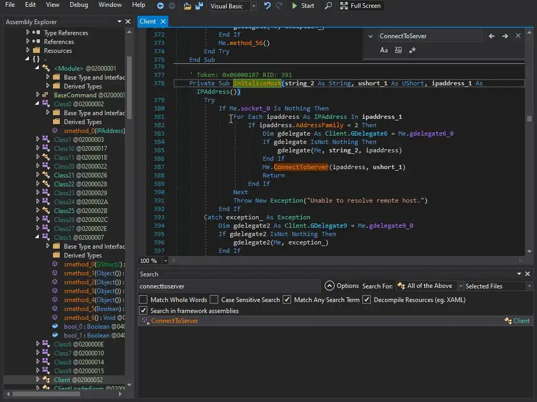Click the Full Screen button
The width and height of the screenshot is (537, 402).
[360, 6]
